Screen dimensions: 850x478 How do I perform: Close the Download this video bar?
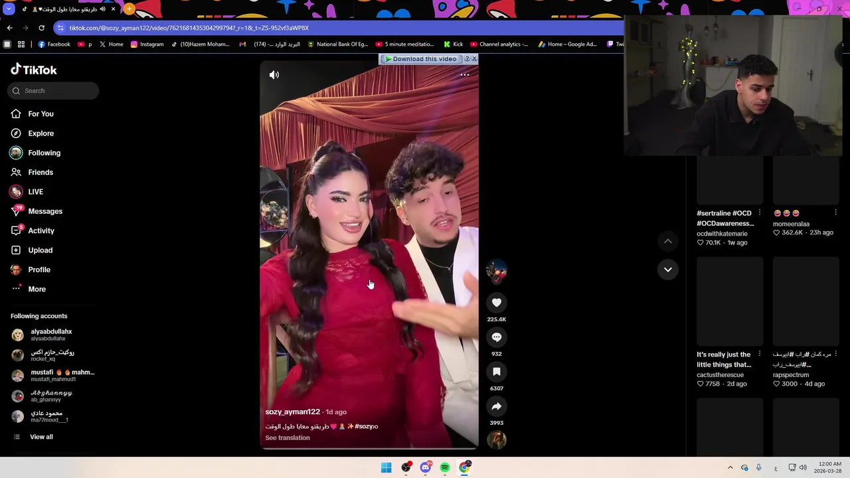pyautogui.click(x=474, y=59)
